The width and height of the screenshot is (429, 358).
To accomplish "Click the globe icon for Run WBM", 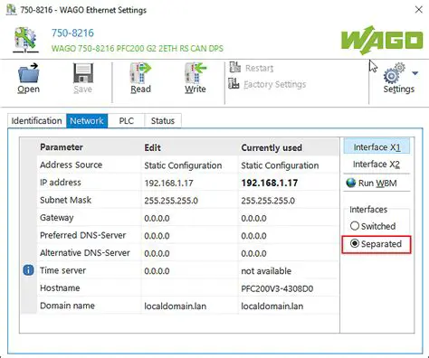I will click(351, 183).
